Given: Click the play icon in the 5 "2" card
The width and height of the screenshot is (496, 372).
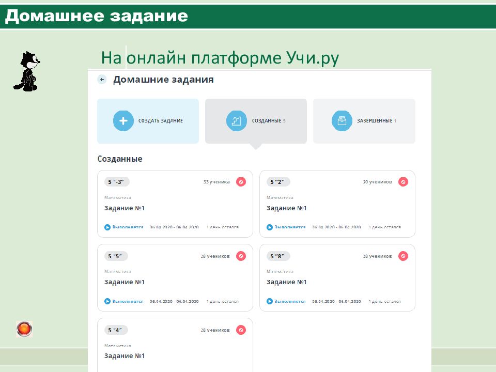Looking at the screenshot, I should tap(270, 227).
